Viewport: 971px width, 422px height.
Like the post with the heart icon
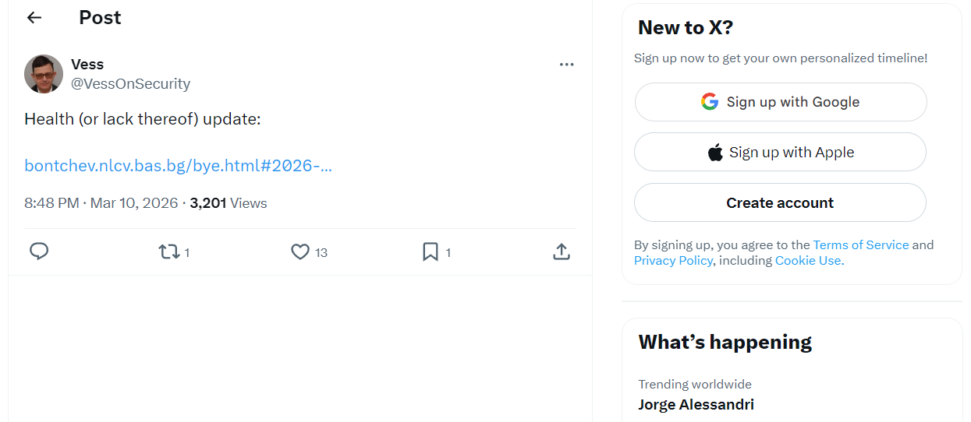(x=300, y=251)
